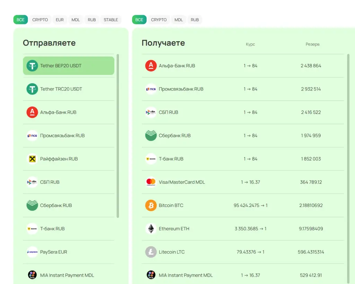355x284 pixels.
Task: Click Т-банк reserve 1 852 003
Action: (311, 159)
